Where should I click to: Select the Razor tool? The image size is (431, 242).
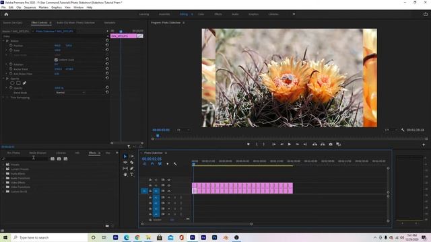132,162
